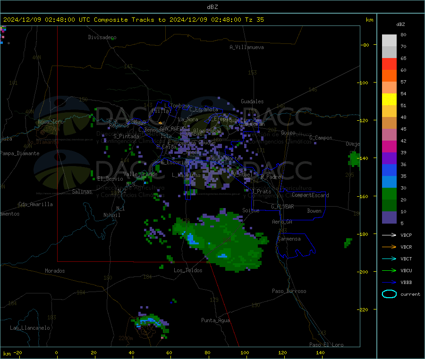Select the purple 5-10 dBZ swatch

[389, 217]
